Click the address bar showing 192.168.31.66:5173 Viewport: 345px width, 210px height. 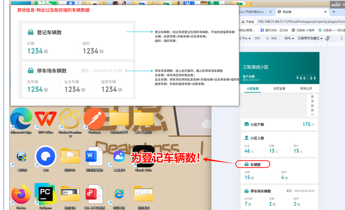[301, 22]
